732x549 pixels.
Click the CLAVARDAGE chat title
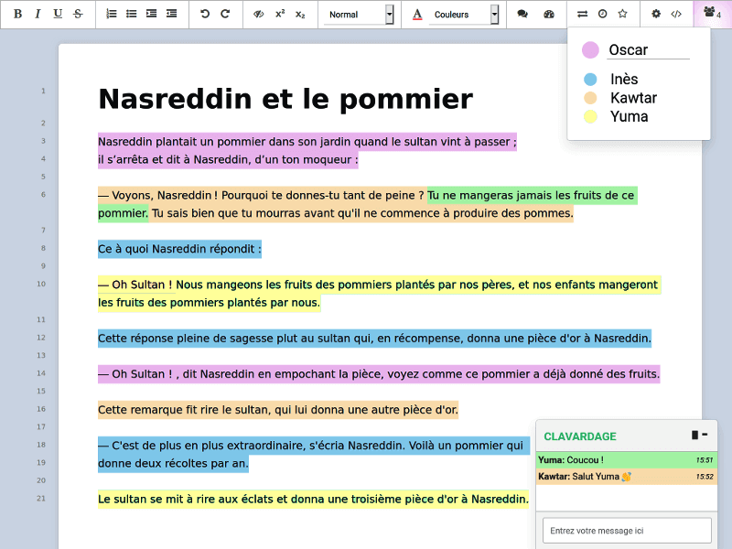[x=580, y=436]
